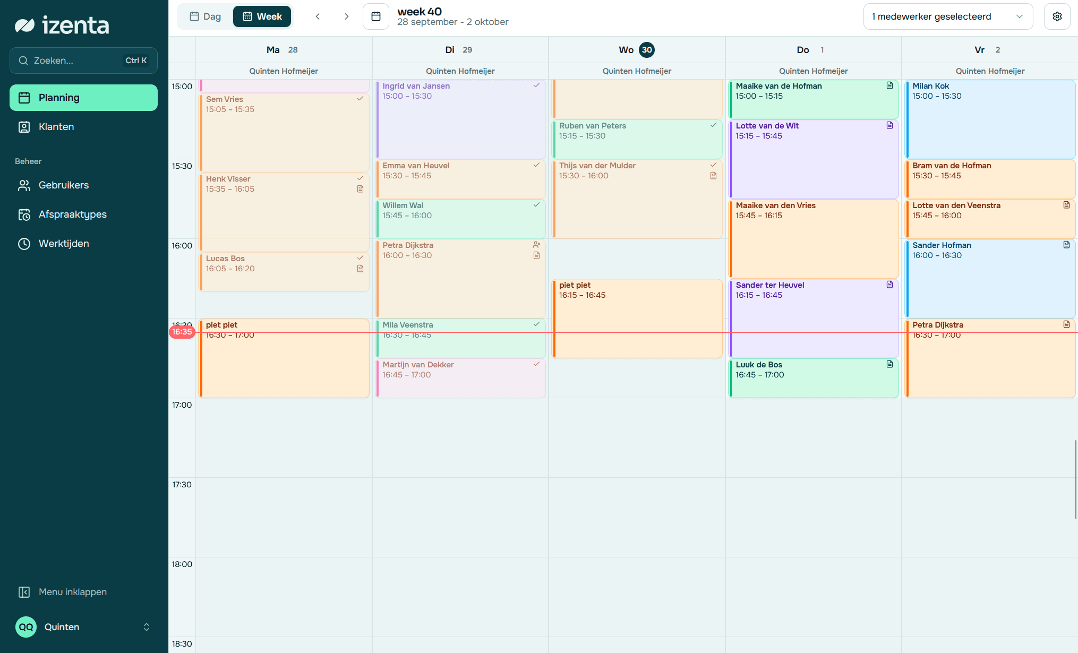Click the checkmark on Willem Wal appointment
Viewport: 1078px width, 653px height.
[537, 205]
